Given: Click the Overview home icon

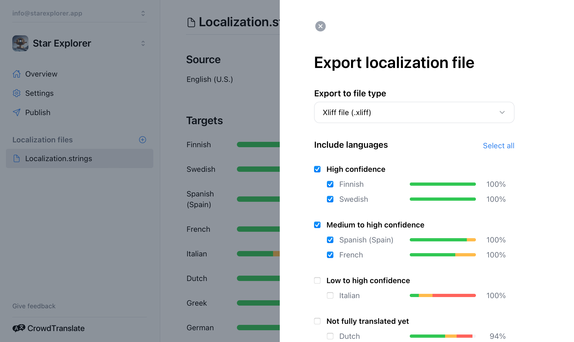Looking at the screenshot, I should pos(17,74).
